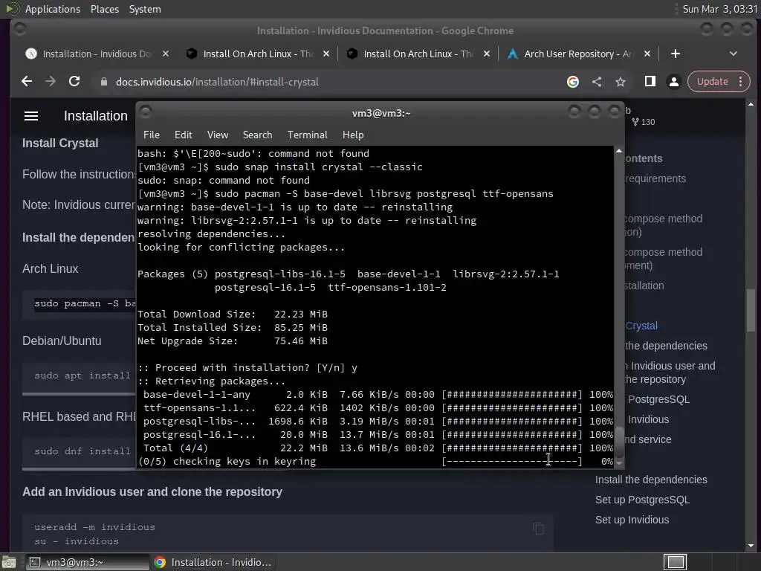The width and height of the screenshot is (761, 571).
Task: Go back in Chrome
Action: pyautogui.click(x=27, y=82)
